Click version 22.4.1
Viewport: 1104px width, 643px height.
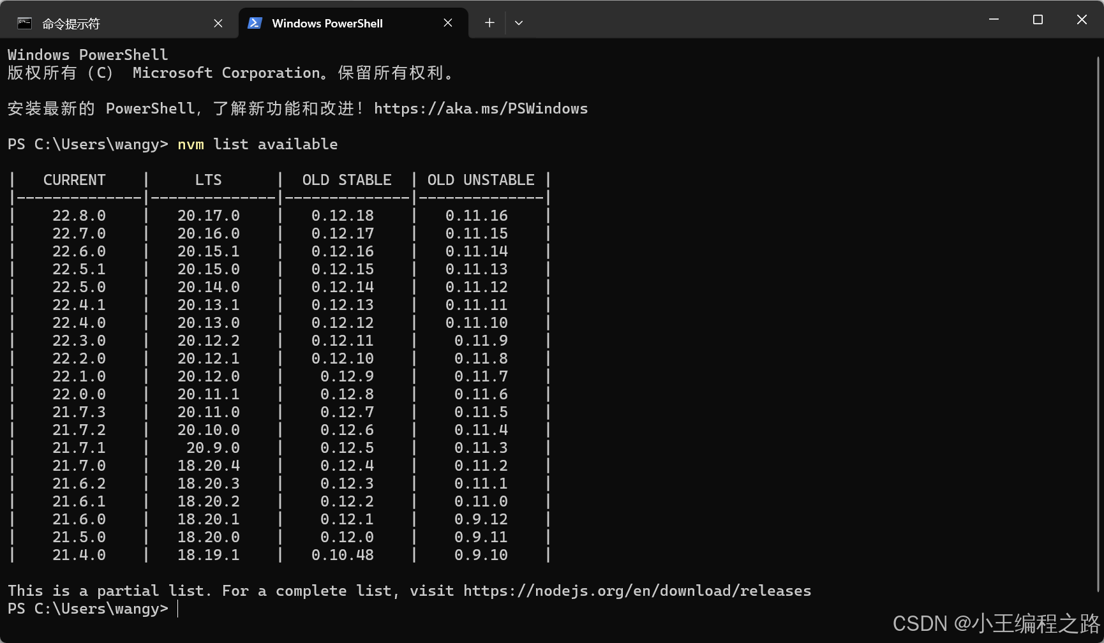coord(79,305)
